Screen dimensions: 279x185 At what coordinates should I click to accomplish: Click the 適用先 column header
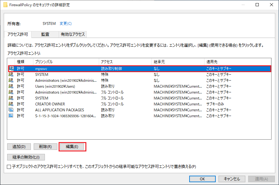tap(238, 62)
